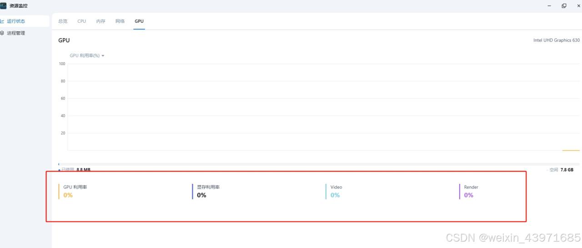Minimize the 资源监控 window
The image size is (582, 248).
pos(549,6)
